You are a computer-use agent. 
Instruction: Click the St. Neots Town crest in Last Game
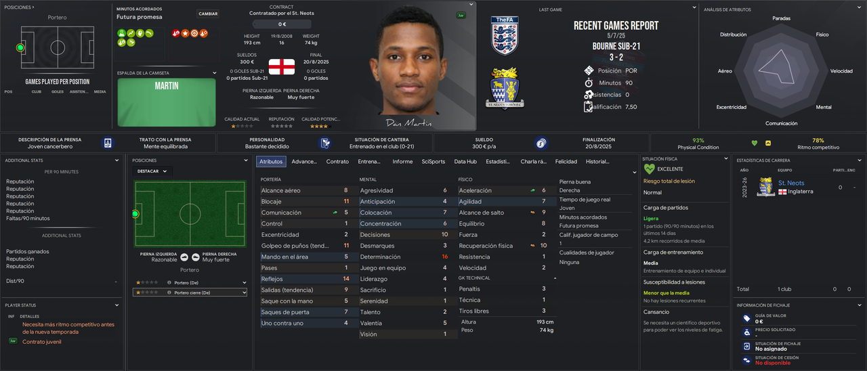click(505, 87)
